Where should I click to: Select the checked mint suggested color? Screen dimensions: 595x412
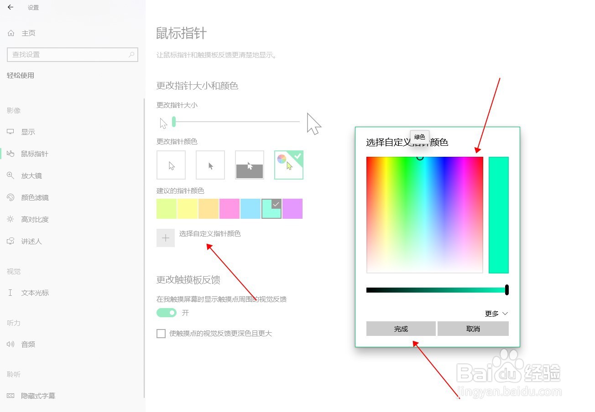[271, 209]
